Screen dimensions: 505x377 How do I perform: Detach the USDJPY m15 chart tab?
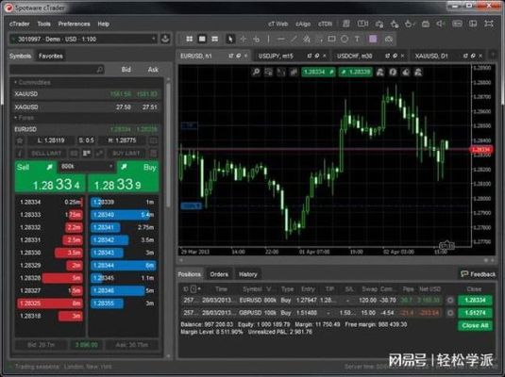(x=310, y=56)
